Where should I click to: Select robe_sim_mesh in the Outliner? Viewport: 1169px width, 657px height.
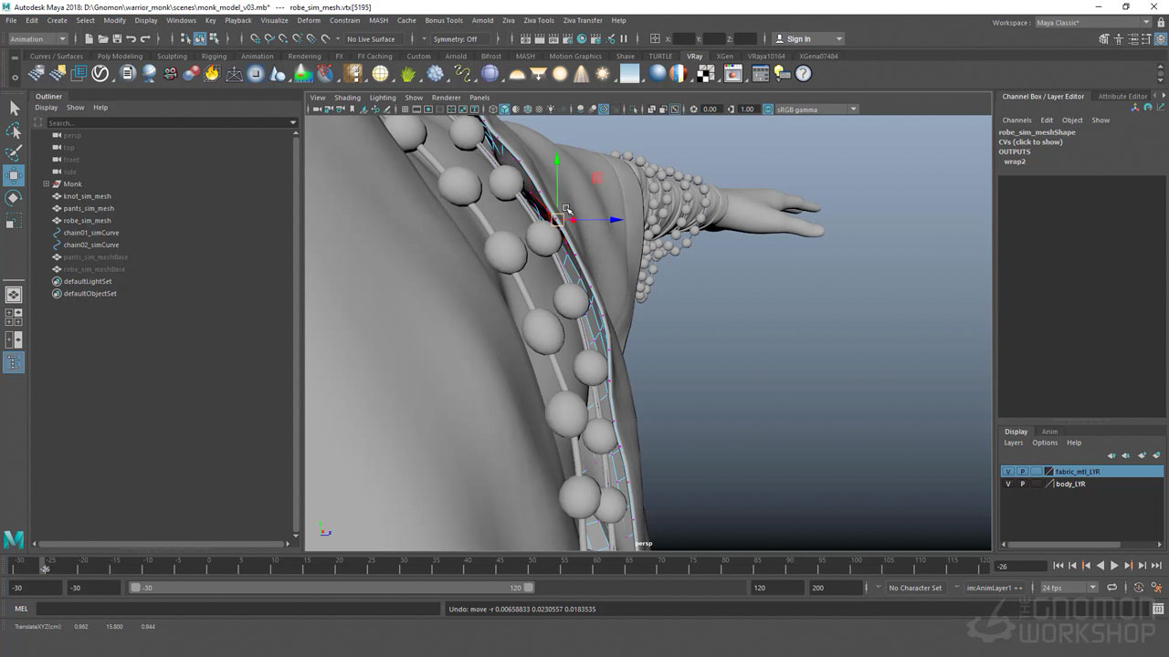[x=87, y=221]
